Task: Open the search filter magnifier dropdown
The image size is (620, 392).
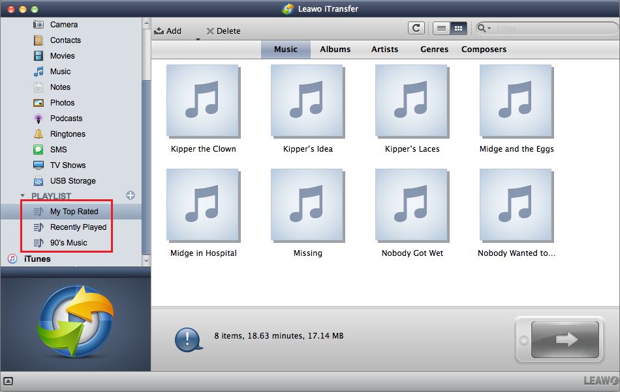Action: click(484, 28)
